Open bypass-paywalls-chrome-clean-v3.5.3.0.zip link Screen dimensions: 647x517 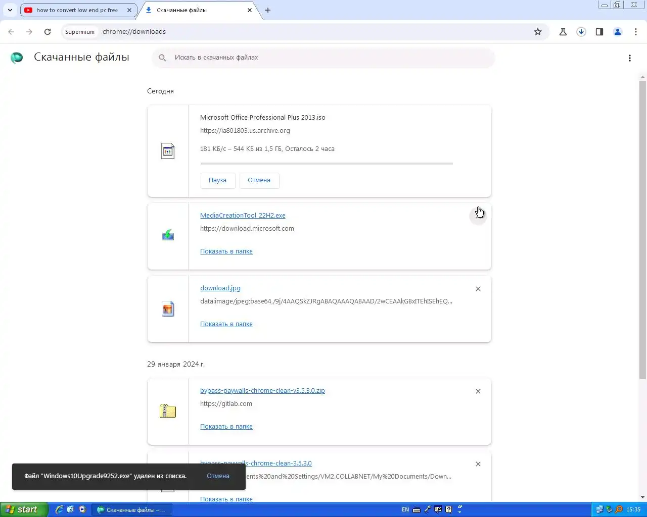[262, 391]
